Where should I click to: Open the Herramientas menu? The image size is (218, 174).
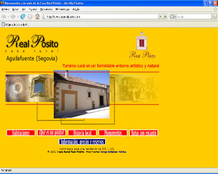pyautogui.click(x=62, y=9)
